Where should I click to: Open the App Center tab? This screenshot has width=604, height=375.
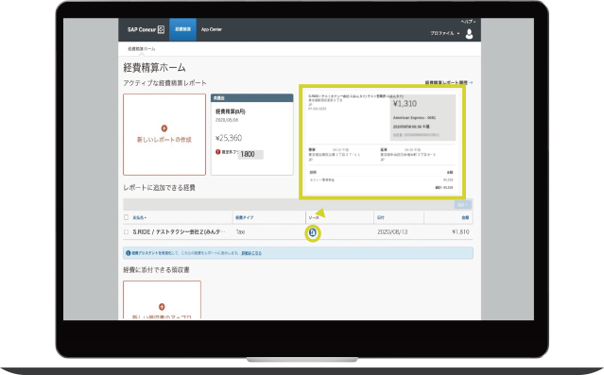[212, 29]
